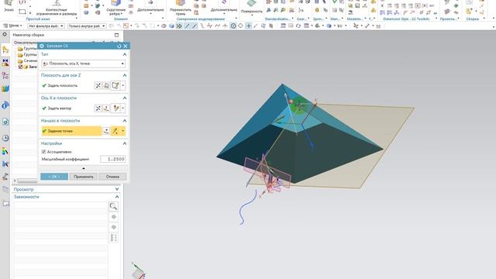Click the view triad in viewport corner
This screenshot has width=496, height=279.
[x=139, y=270]
